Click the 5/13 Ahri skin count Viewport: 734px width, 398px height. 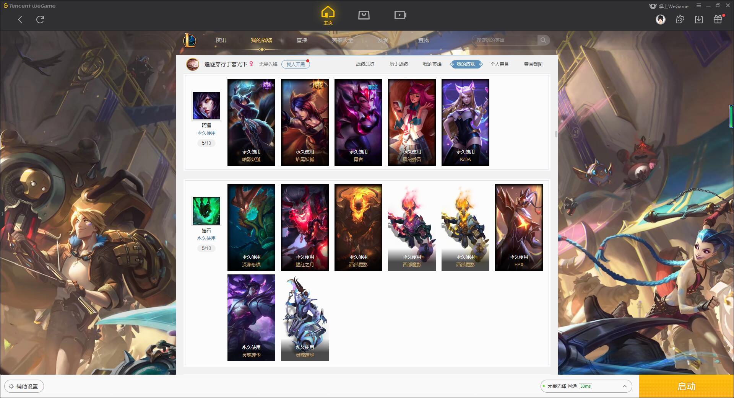point(206,143)
